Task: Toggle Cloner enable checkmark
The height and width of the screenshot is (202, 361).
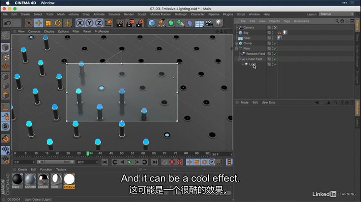Action: 275,43
